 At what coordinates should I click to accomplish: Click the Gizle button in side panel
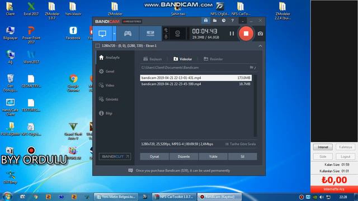tap(323, 156)
